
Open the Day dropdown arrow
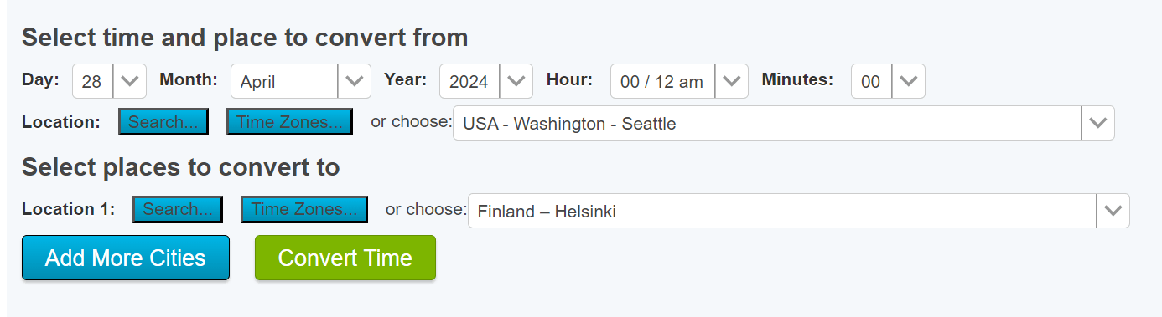pos(129,81)
